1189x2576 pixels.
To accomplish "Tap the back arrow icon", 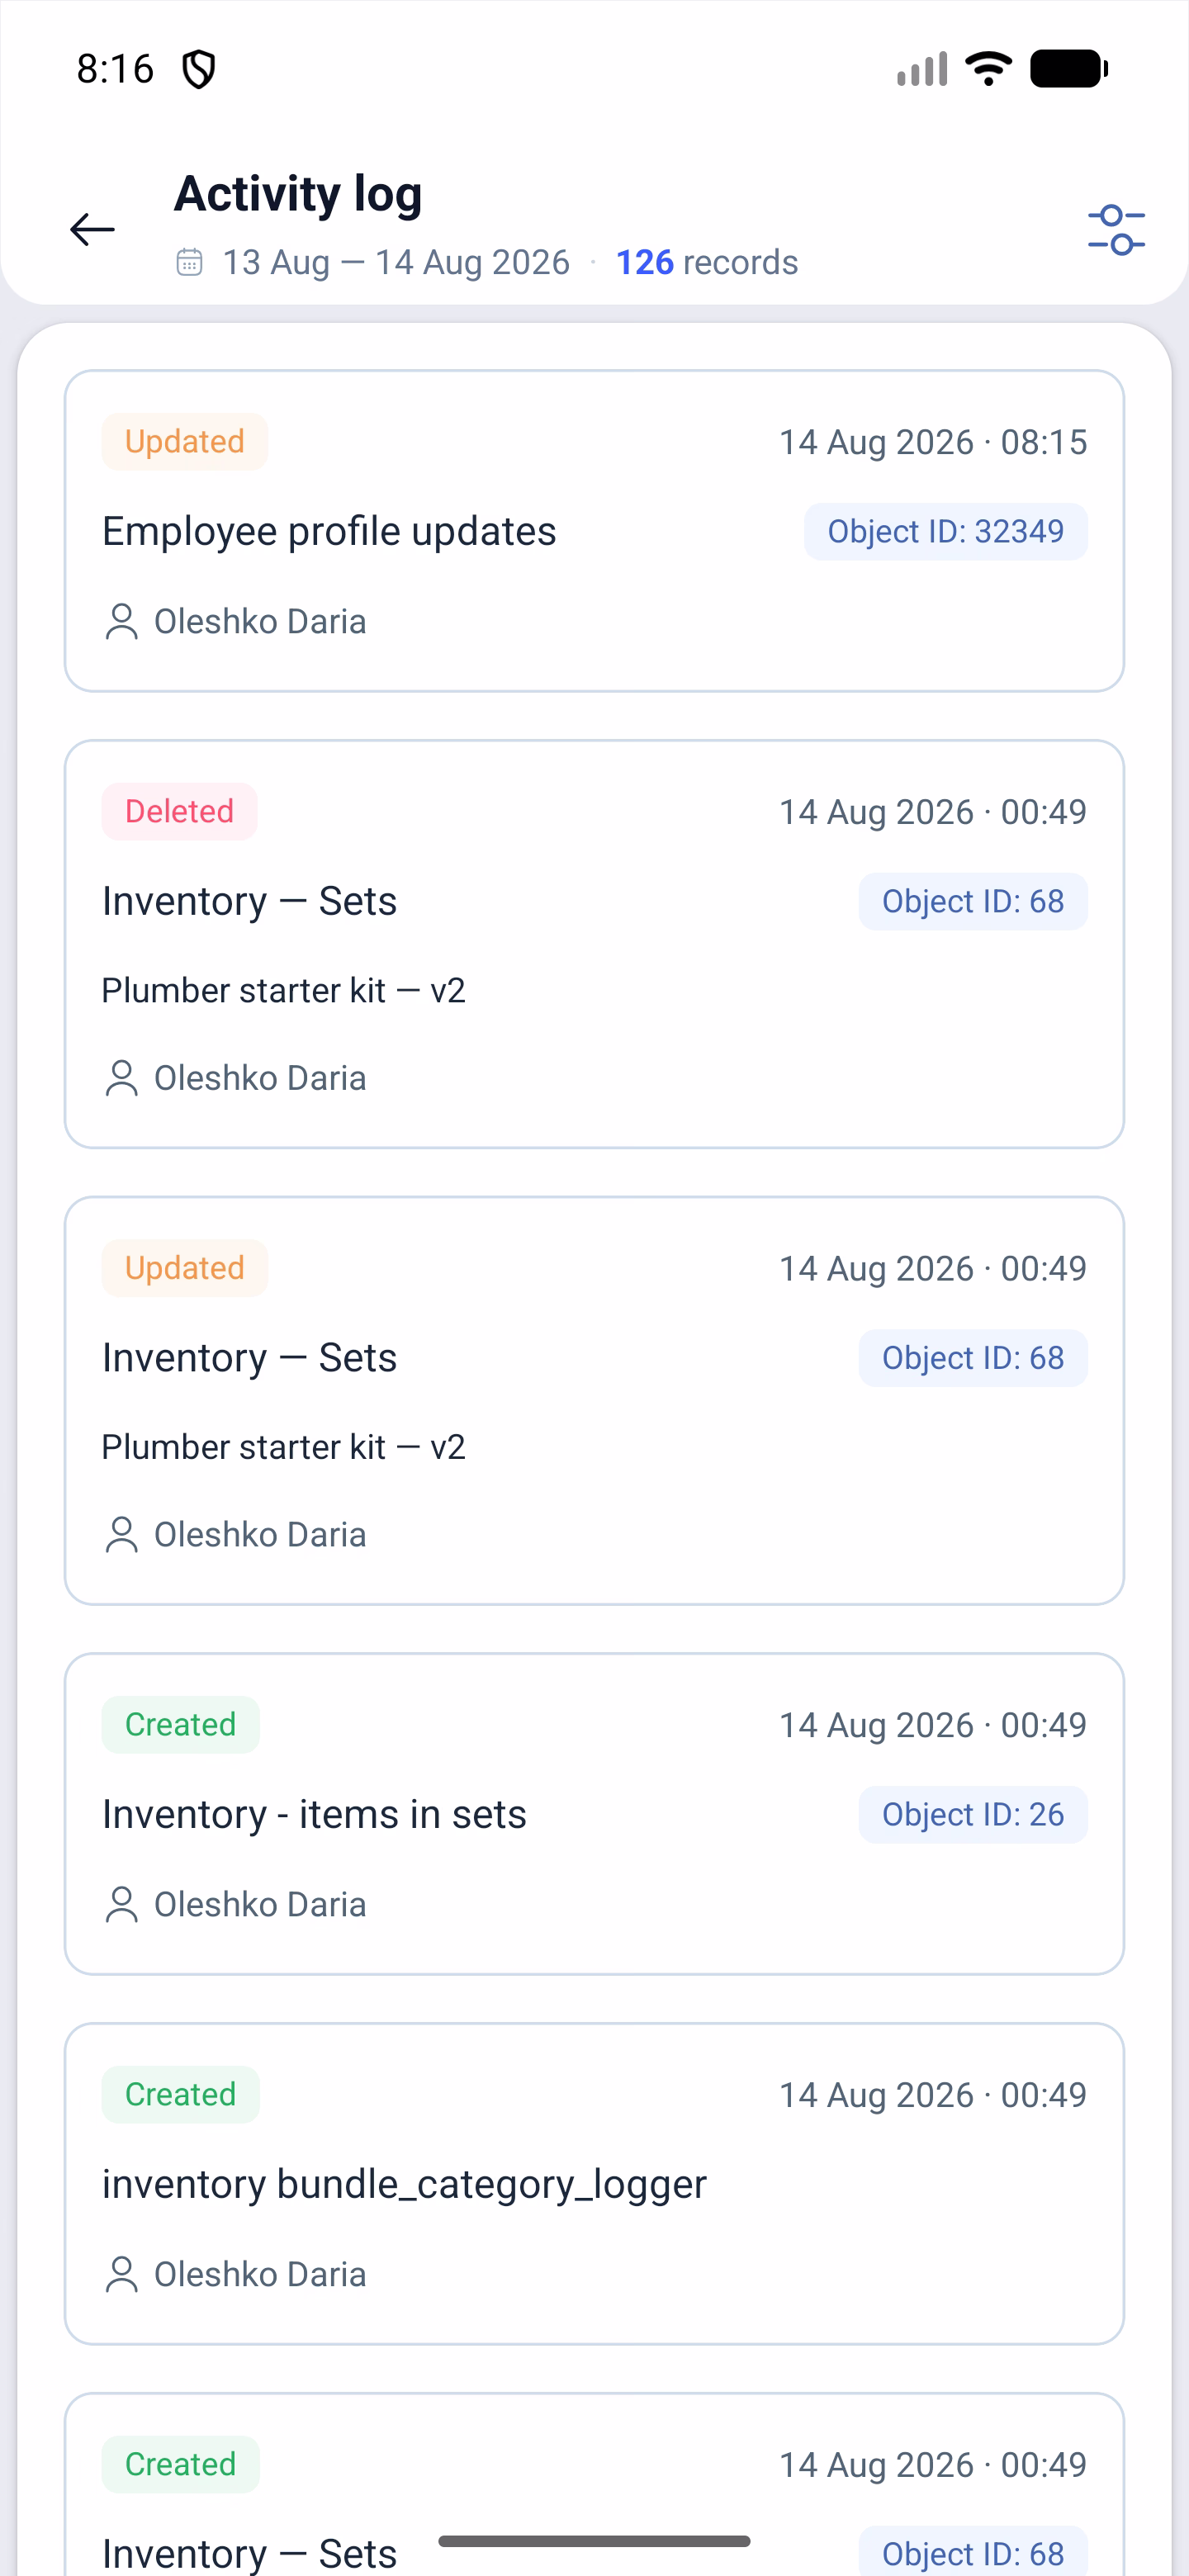I will [x=92, y=229].
